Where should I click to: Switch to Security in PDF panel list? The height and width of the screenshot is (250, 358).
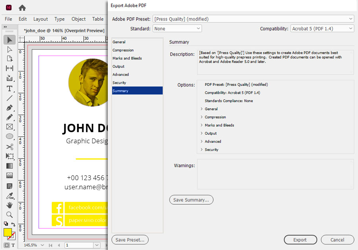[137, 83]
